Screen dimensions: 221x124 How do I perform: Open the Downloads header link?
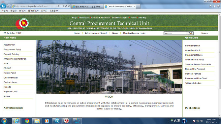tap(84, 18)
